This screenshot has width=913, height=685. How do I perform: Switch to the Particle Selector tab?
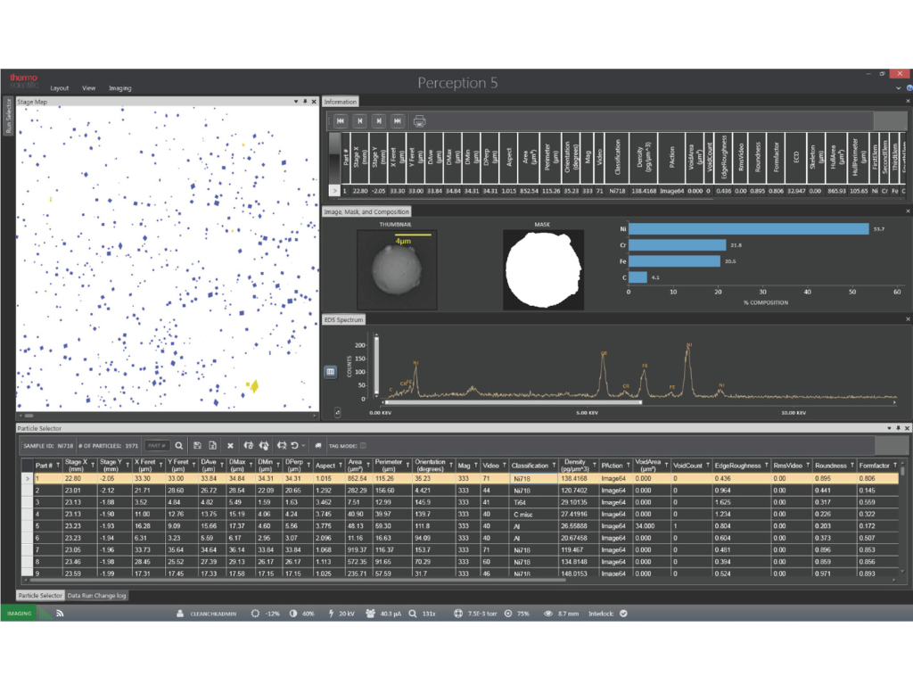tap(39, 595)
